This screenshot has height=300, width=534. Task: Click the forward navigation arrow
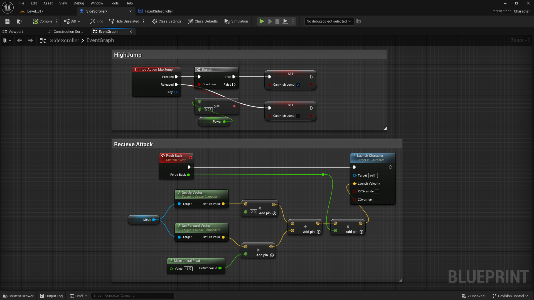pos(30,40)
